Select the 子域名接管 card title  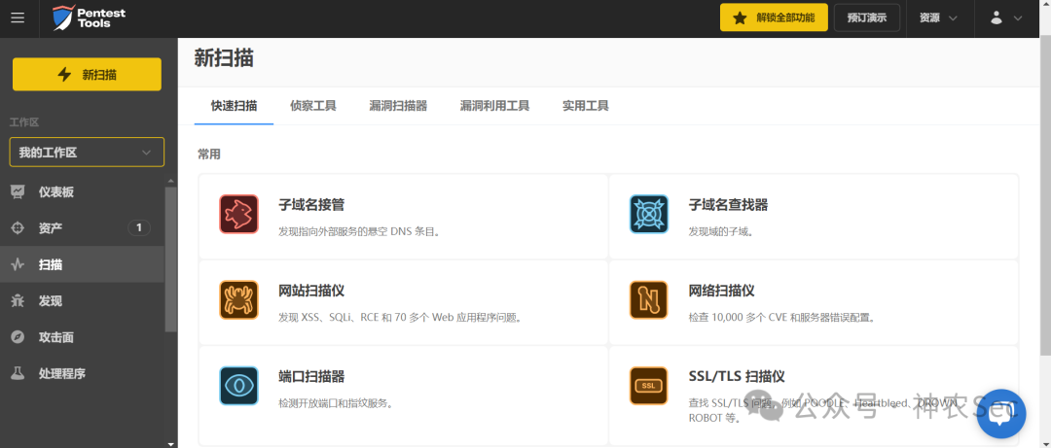pos(311,205)
